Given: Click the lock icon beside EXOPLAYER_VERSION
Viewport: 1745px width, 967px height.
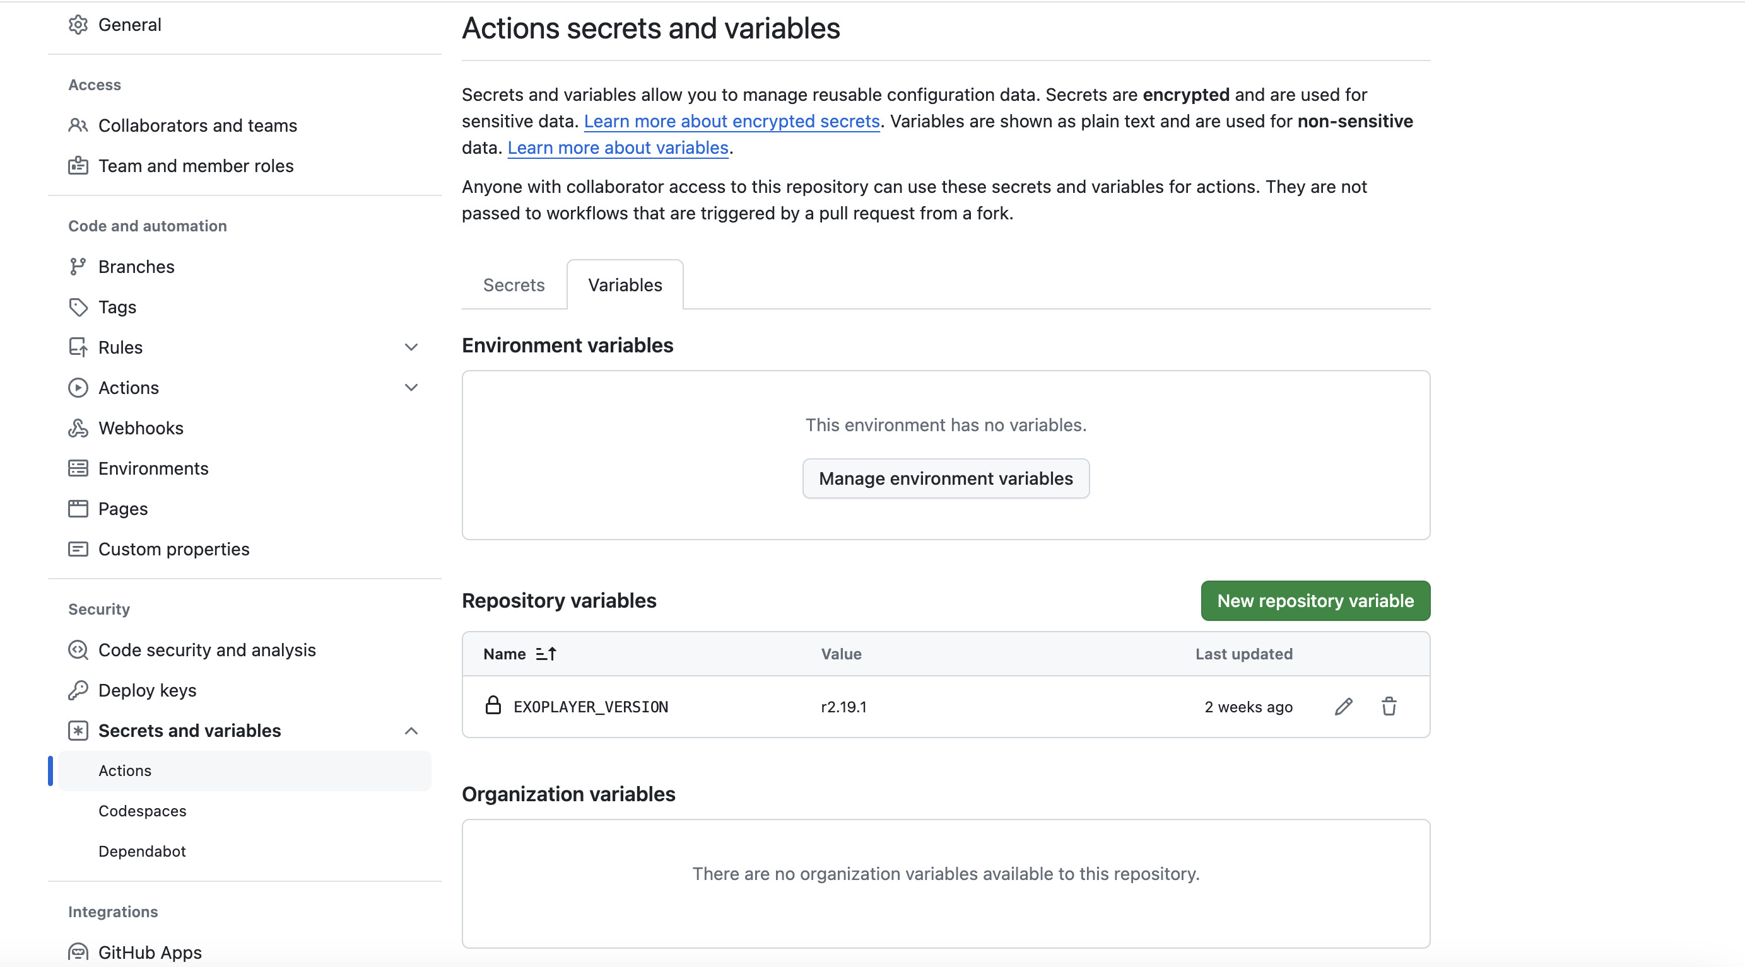Looking at the screenshot, I should 493,705.
